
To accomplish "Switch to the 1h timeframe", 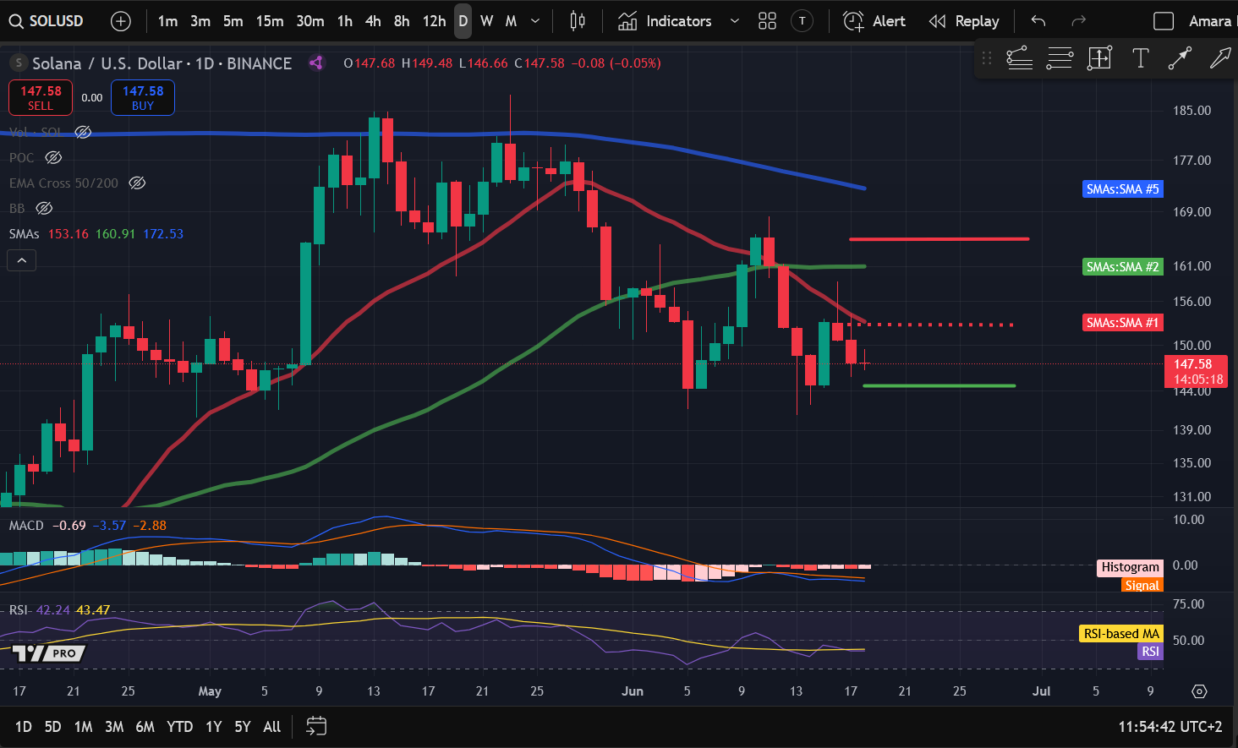I will [x=345, y=21].
